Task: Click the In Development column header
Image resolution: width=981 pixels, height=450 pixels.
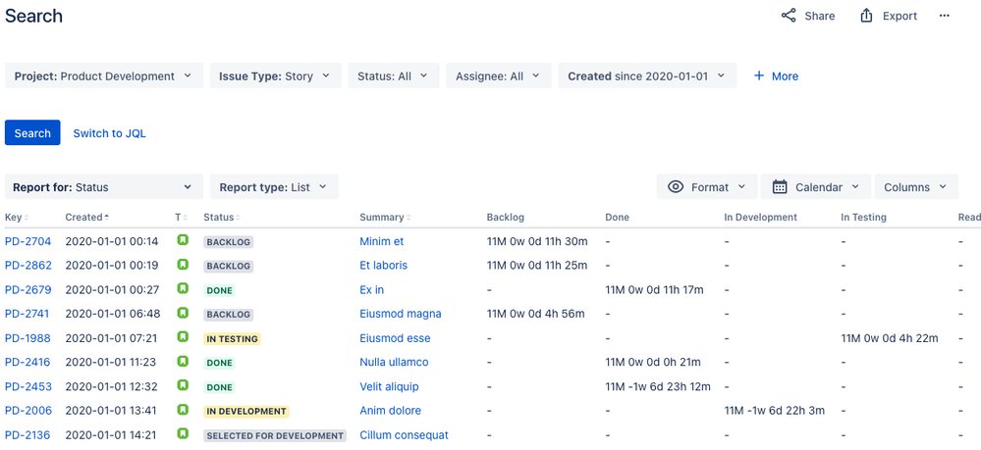Action: [761, 218]
